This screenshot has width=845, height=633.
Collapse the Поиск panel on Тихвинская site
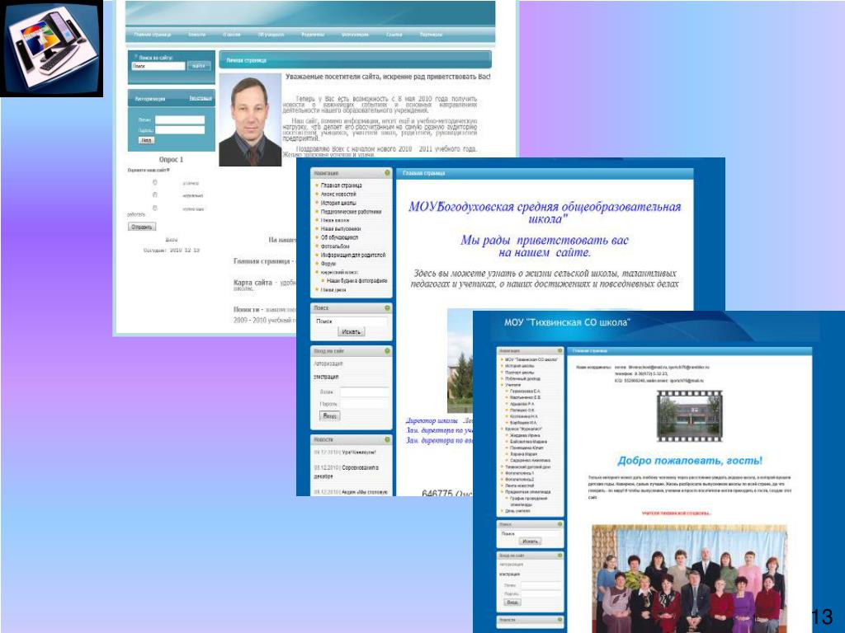pyautogui.click(x=560, y=523)
